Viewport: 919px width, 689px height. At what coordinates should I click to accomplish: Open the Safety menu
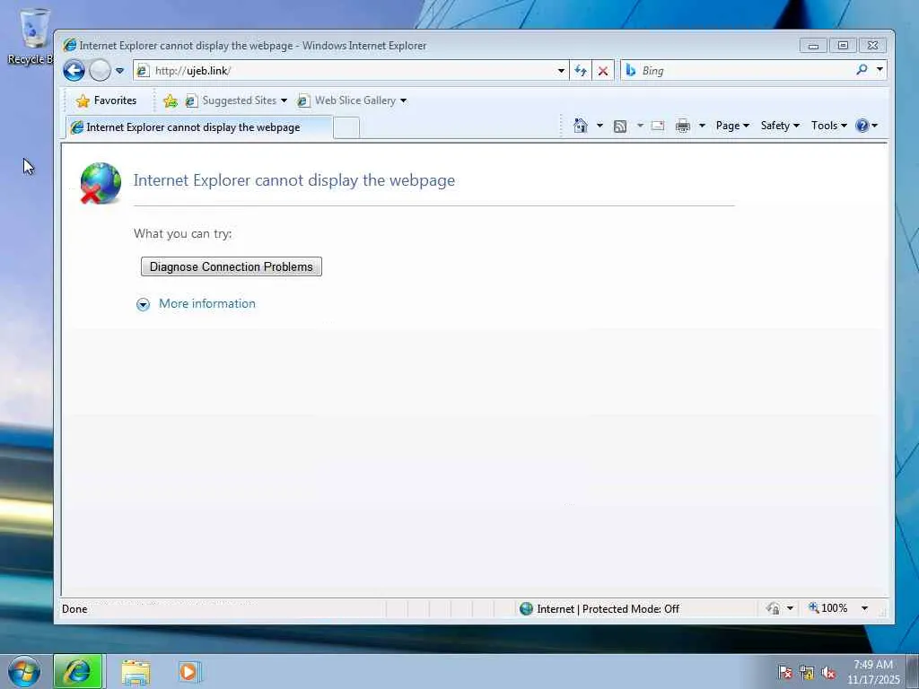(780, 126)
